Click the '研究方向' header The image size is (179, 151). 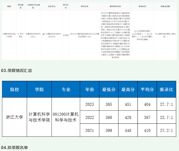(84, 6)
